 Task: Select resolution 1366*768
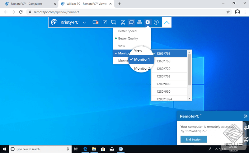pyautogui.click(x=169, y=53)
